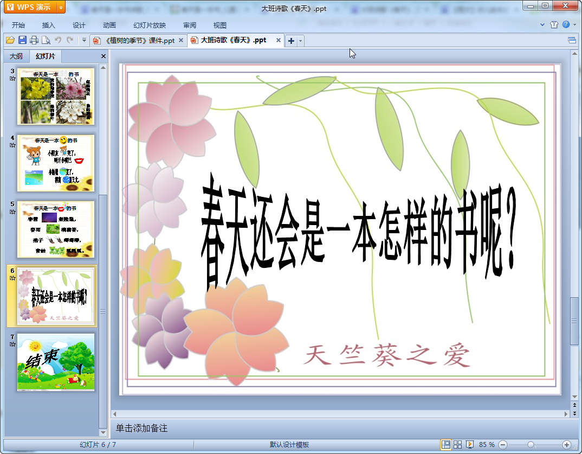582x454 pixels.
Task: Save the presentation with the floppy disk icon
Action: (22, 40)
